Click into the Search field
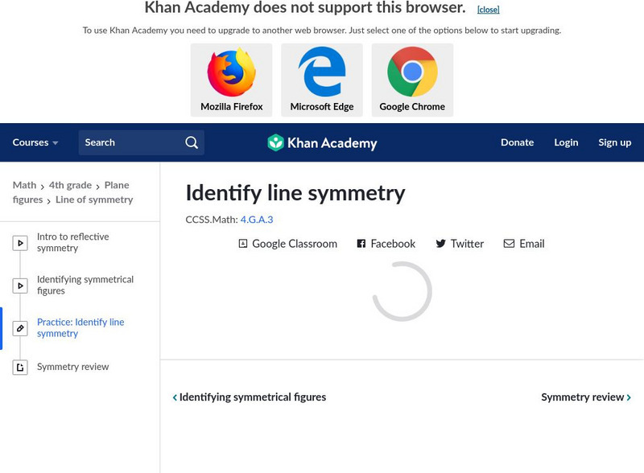The height and width of the screenshot is (473, 644). (129, 142)
